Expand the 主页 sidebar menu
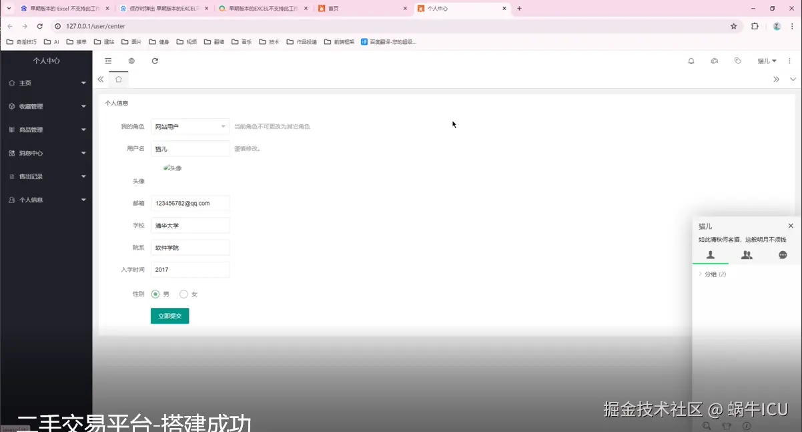This screenshot has height=432, width=802. point(46,83)
